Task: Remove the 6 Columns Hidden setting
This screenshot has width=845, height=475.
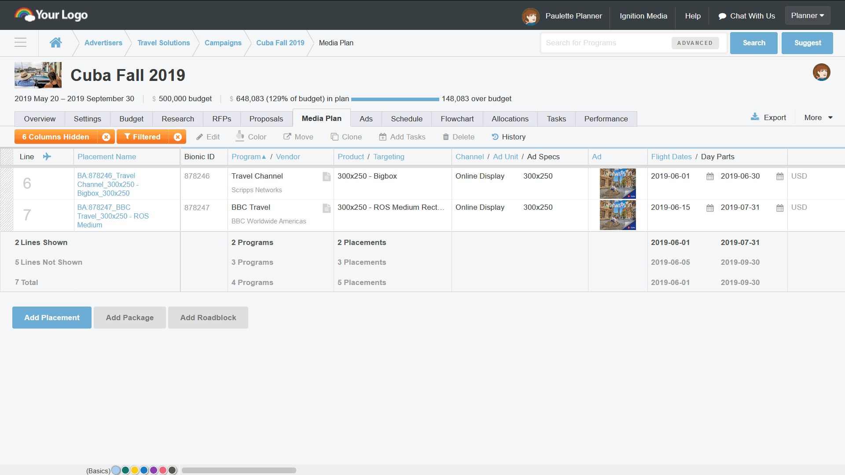Action: [x=106, y=137]
